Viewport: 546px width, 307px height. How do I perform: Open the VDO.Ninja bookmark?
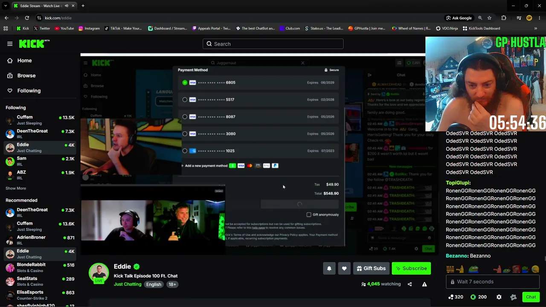[x=446, y=29]
